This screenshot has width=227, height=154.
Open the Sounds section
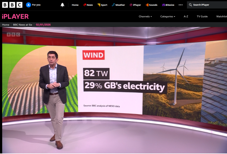(x=152, y=5)
